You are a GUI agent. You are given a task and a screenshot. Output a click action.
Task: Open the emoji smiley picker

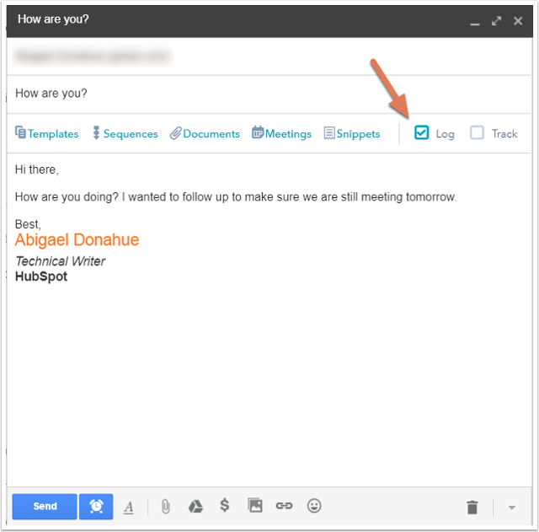pos(314,506)
